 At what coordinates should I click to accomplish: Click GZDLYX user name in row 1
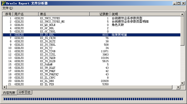pyautogui.click(x=19, y=18)
